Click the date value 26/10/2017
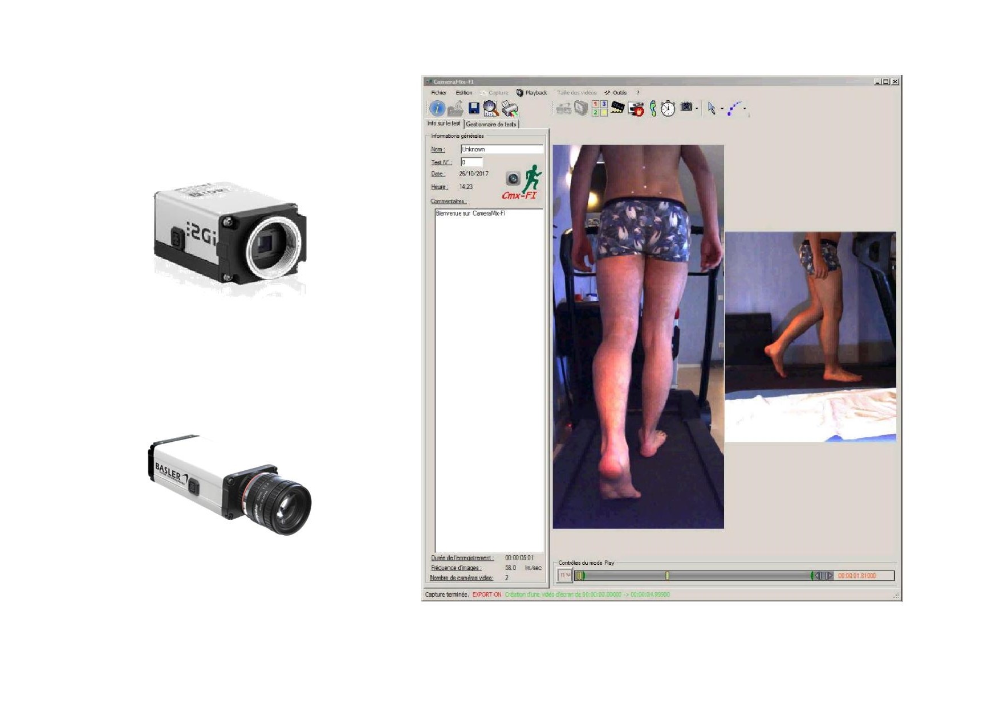This screenshot has height=706, width=1000. (x=474, y=174)
